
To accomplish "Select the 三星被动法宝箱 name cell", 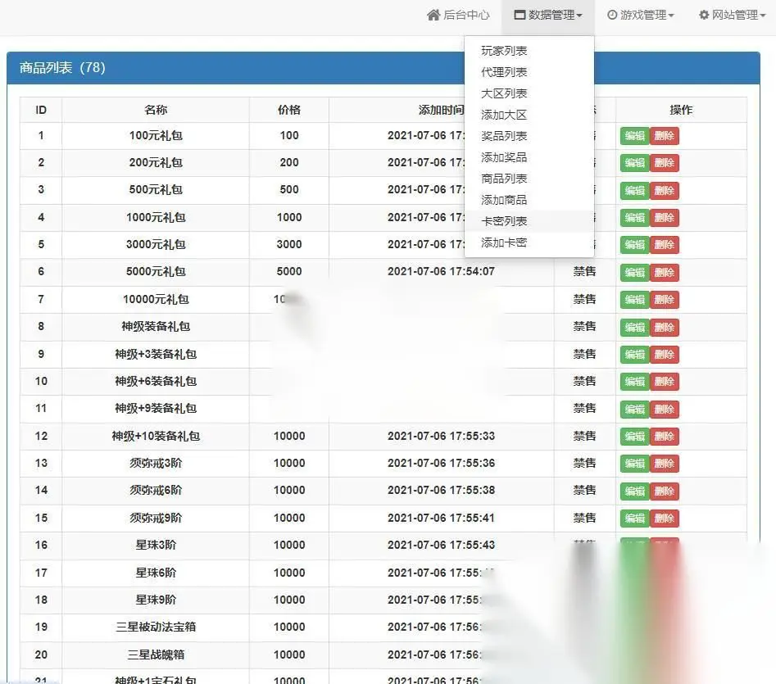I will pos(156,627).
